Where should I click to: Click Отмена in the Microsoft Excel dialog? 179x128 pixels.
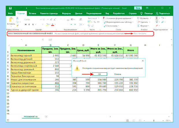[x=118, y=74]
